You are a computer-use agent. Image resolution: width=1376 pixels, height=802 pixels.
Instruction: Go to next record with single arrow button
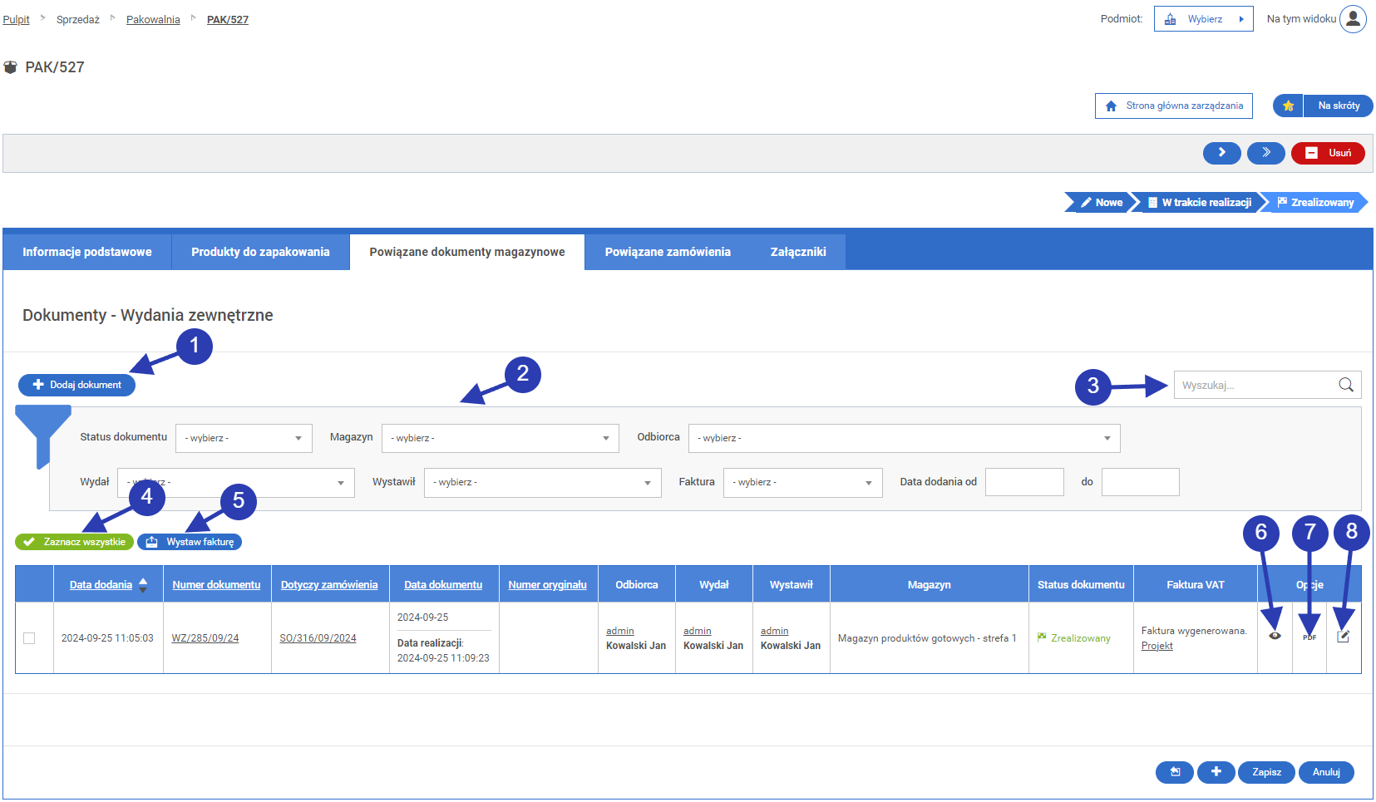point(1221,153)
